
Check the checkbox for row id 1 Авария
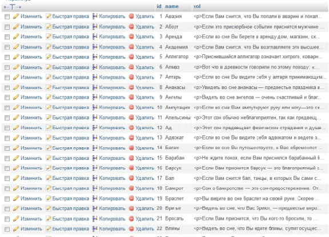pyautogui.click(x=7, y=17)
